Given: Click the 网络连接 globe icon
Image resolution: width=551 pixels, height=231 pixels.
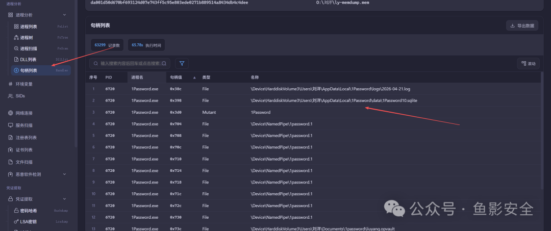Looking at the screenshot, I should [11, 113].
